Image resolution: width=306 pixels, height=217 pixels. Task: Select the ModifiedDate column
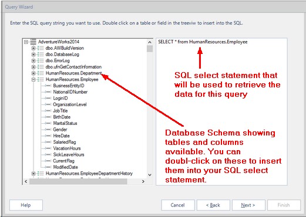click(65, 167)
